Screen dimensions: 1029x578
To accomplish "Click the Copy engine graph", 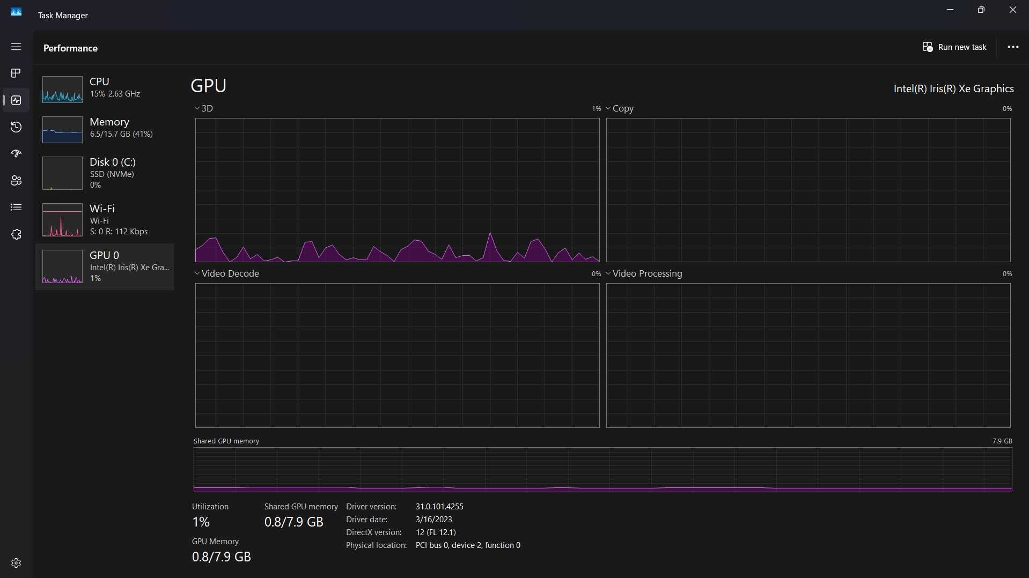I will (x=808, y=190).
